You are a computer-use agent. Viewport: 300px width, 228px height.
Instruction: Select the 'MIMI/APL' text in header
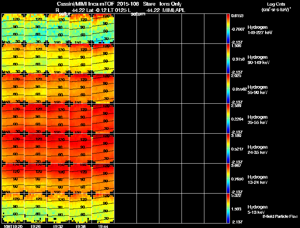click(x=174, y=10)
